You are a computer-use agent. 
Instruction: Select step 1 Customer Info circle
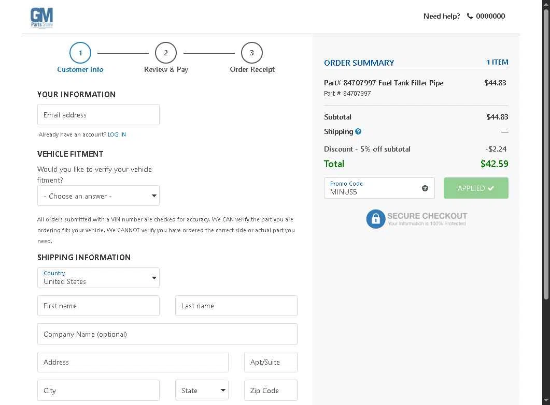click(80, 53)
